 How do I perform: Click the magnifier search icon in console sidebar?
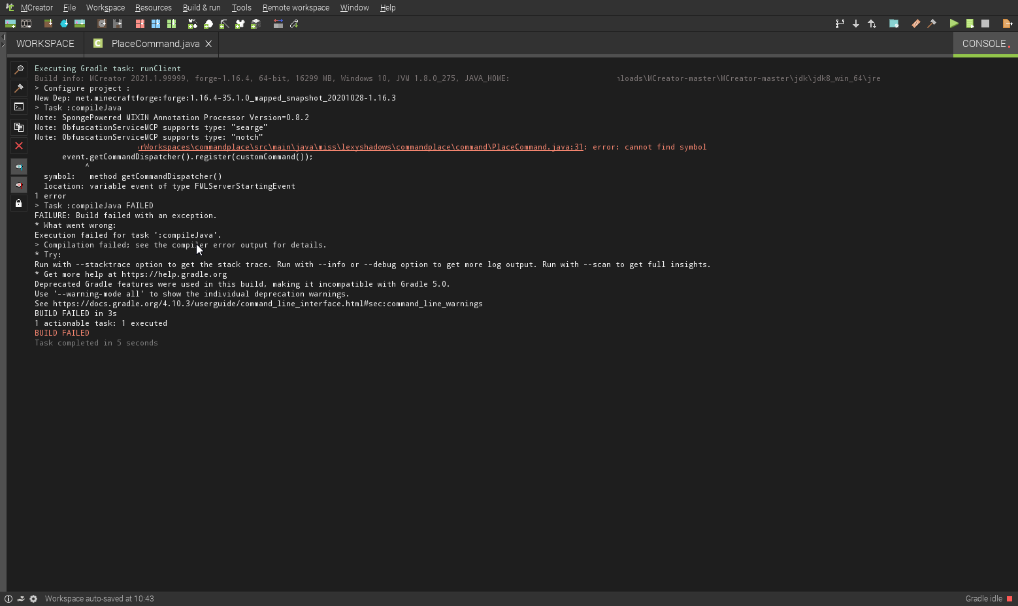pyautogui.click(x=19, y=69)
